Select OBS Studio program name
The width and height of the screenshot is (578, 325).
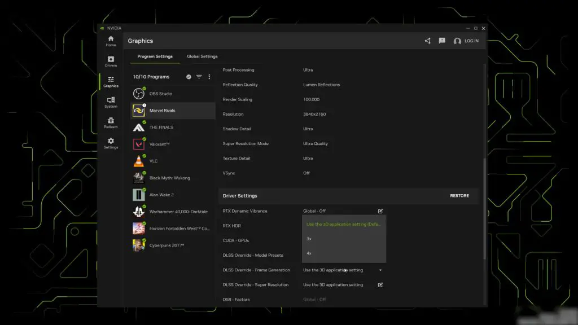161,94
